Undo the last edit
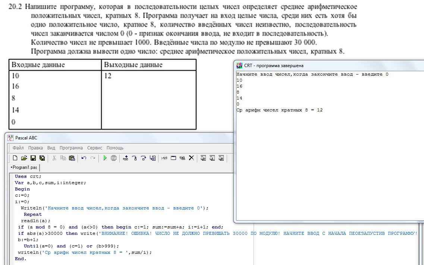 [x=84, y=158]
